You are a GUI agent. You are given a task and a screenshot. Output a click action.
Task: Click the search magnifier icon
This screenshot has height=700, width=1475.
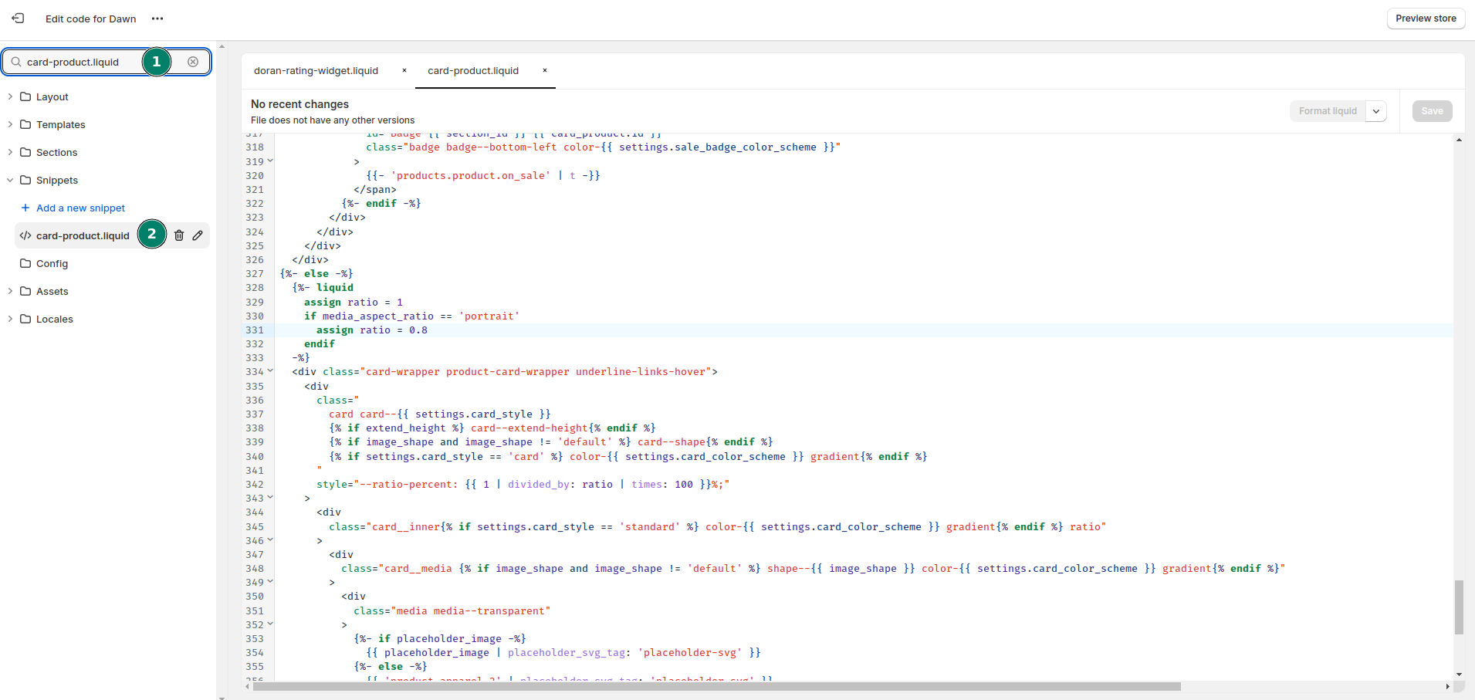pos(16,62)
